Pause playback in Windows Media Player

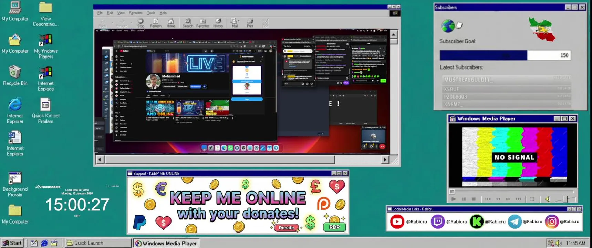[x=464, y=199]
